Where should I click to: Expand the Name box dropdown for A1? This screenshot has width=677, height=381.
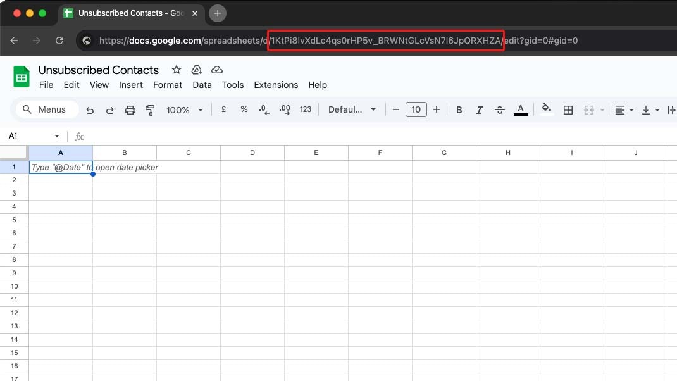click(56, 136)
